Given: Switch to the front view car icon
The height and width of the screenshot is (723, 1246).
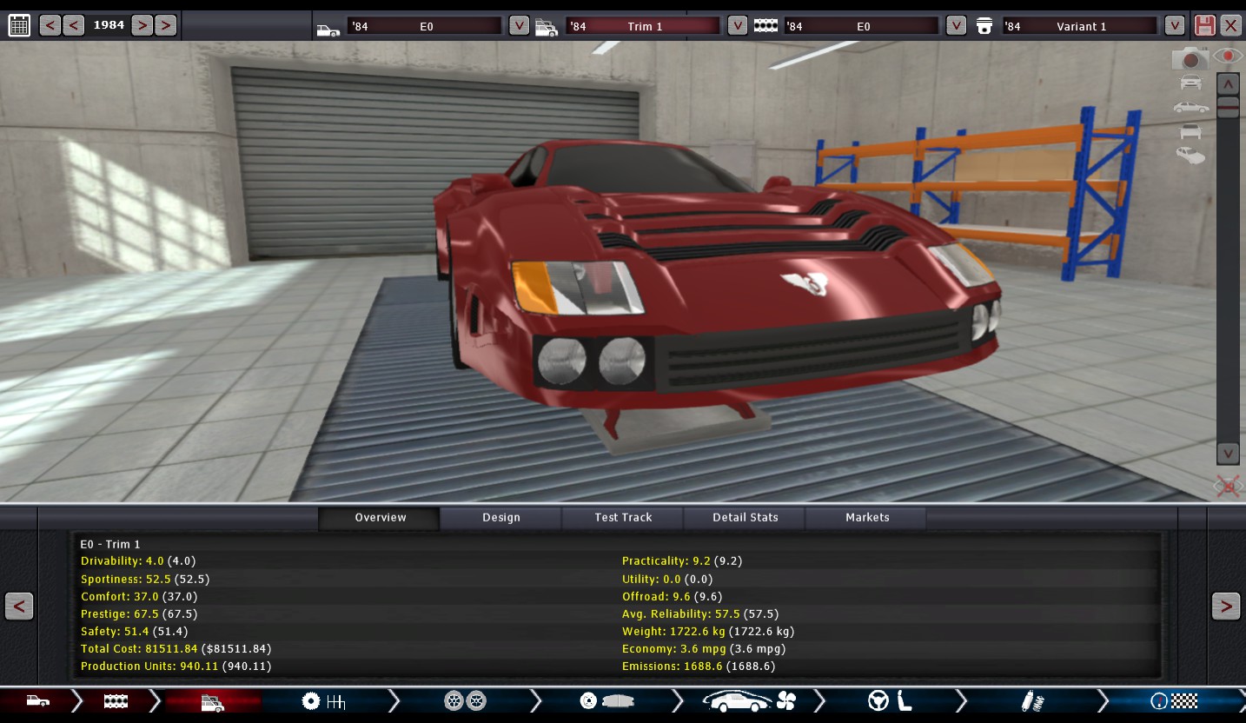Looking at the screenshot, I should 1190,83.
